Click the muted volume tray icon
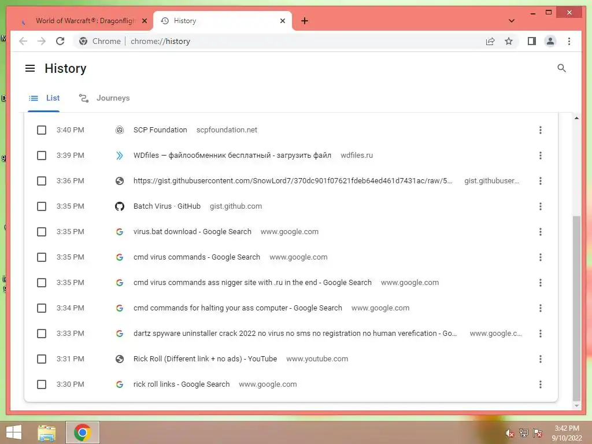Image resolution: width=592 pixels, height=444 pixels. point(509,434)
